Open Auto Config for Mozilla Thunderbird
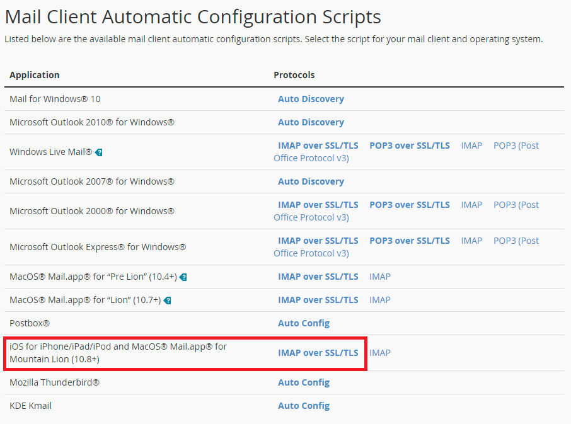 [x=304, y=382]
